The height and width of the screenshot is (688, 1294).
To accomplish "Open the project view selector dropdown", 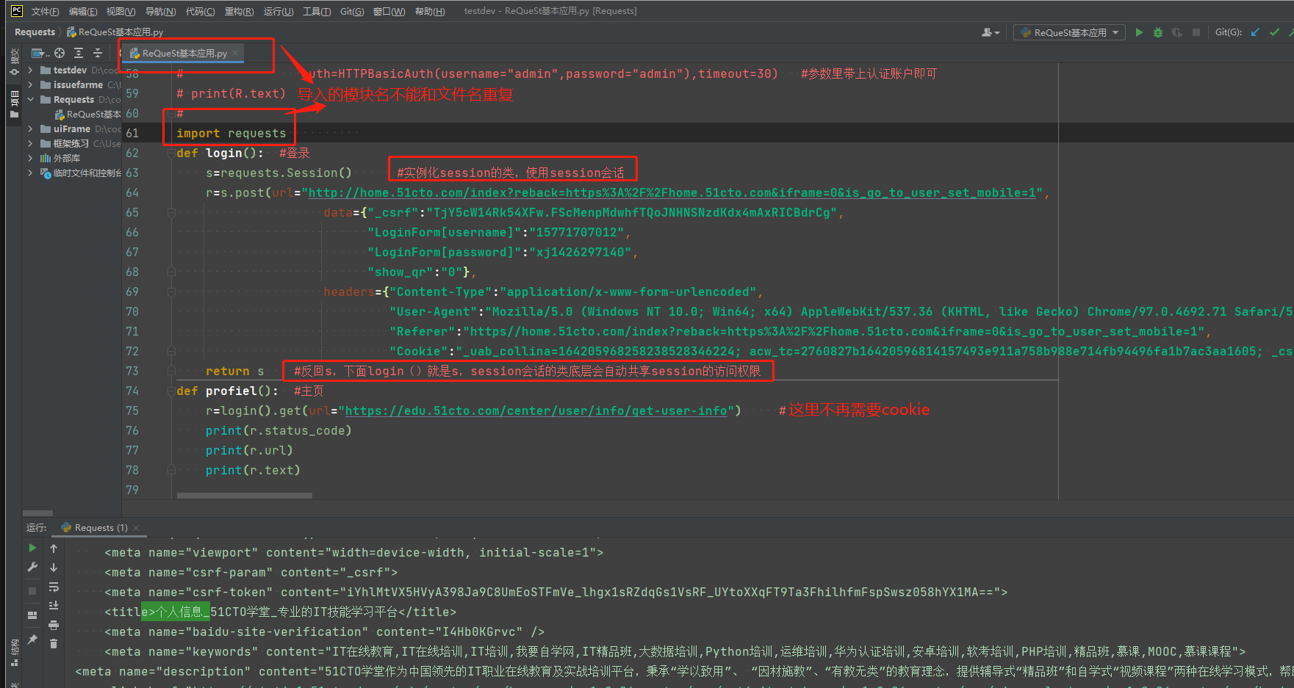I will [x=40, y=53].
